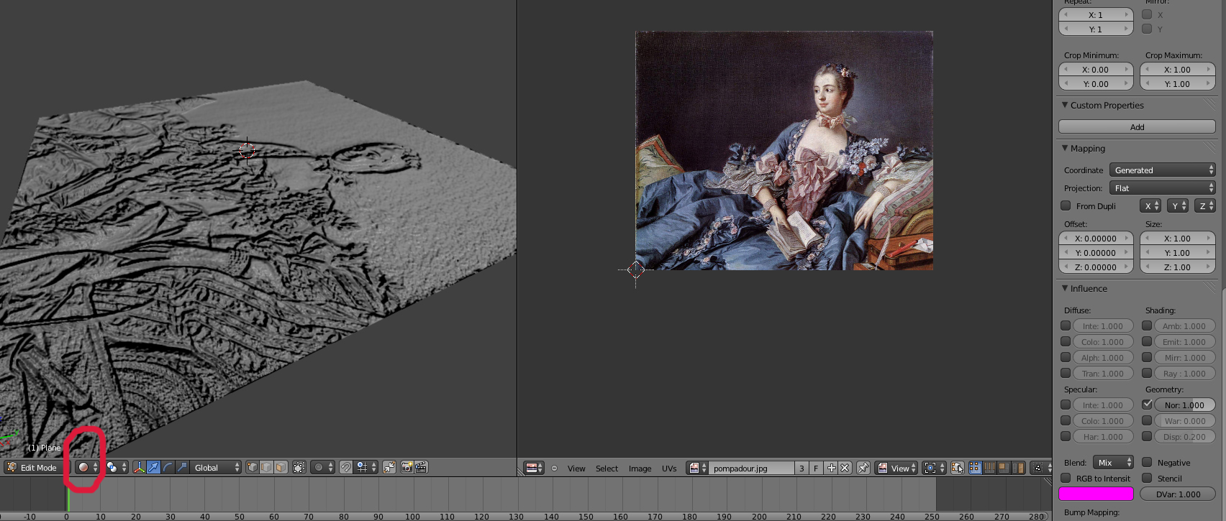Click the F fake user button
This screenshot has width=1226, height=521.
[x=816, y=468]
